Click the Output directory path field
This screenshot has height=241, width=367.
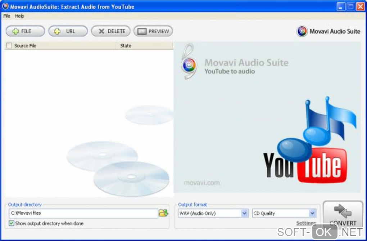(x=83, y=213)
